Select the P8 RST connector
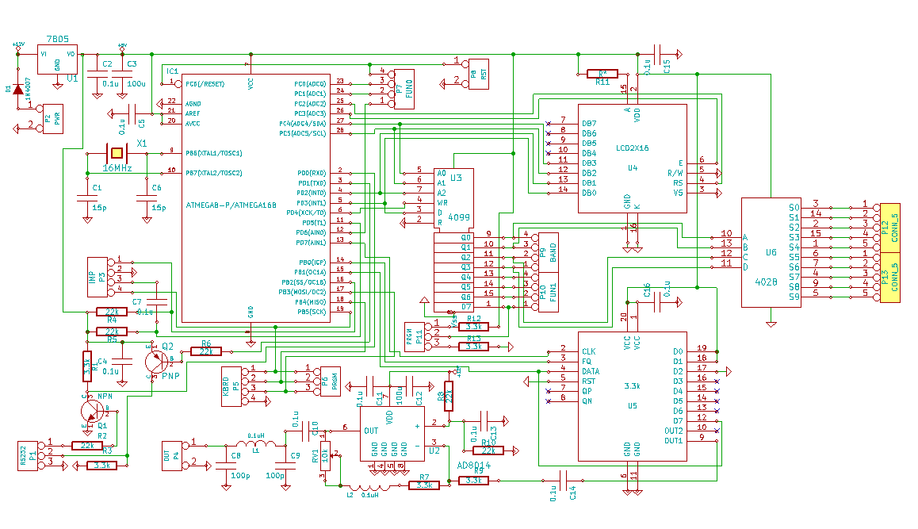 479,71
